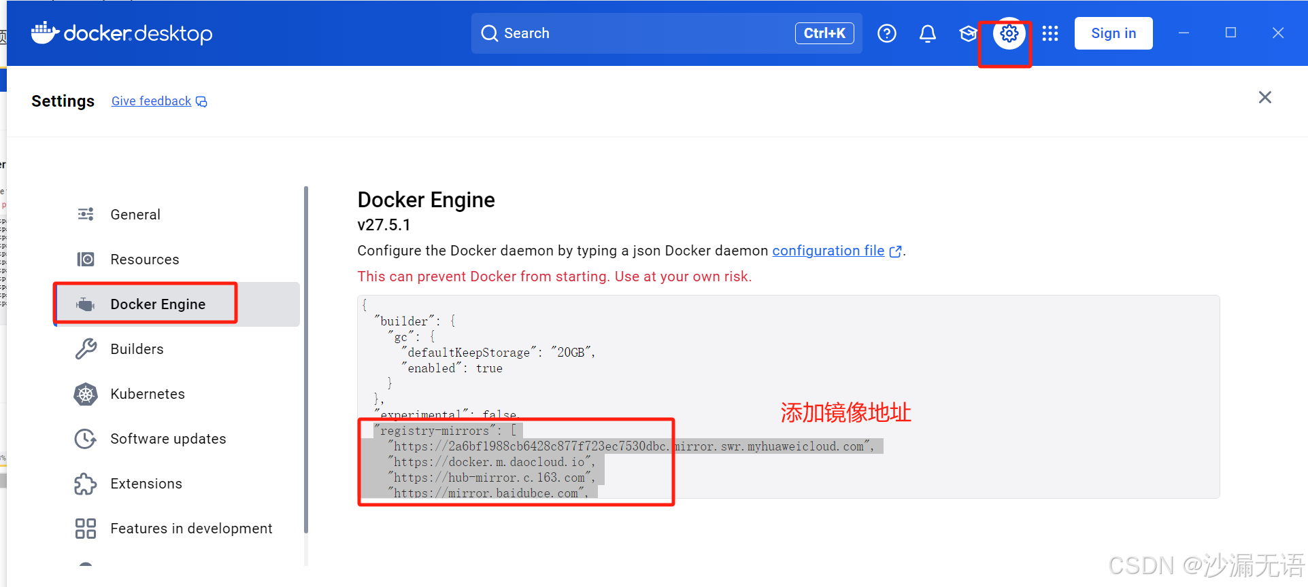Click the Software updates clock icon
This screenshot has height=587, width=1308.
pos(86,439)
